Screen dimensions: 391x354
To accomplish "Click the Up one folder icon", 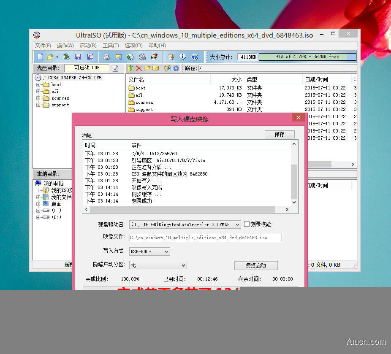I will click(x=130, y=68).
